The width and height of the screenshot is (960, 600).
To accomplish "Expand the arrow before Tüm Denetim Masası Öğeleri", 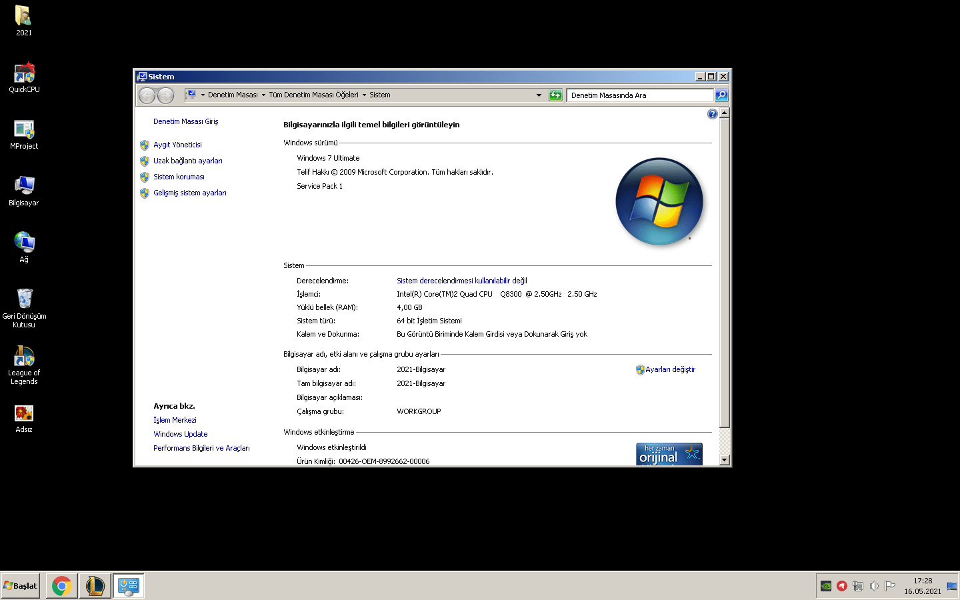I will coord(263,95).
